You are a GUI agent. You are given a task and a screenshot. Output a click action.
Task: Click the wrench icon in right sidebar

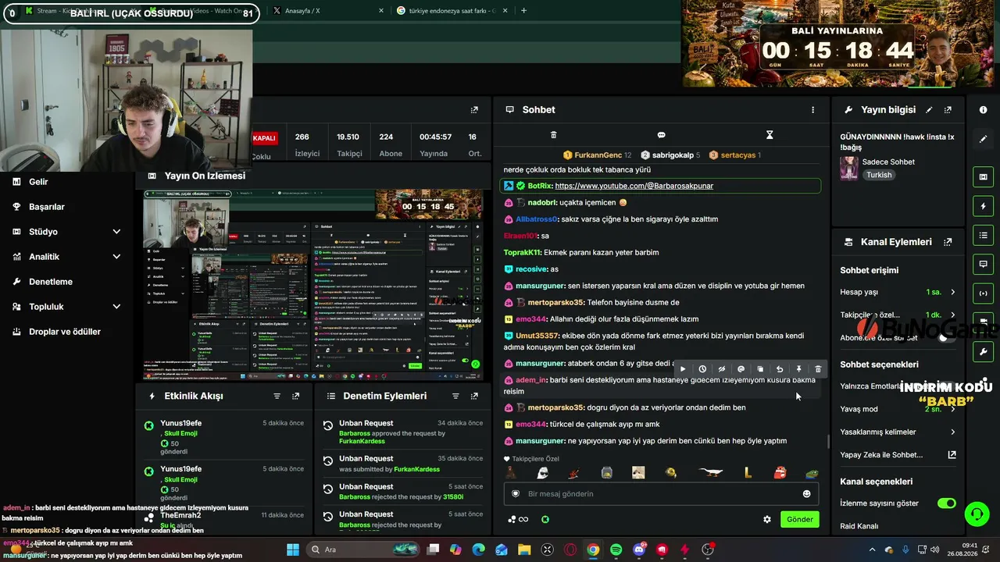(983, 352)
